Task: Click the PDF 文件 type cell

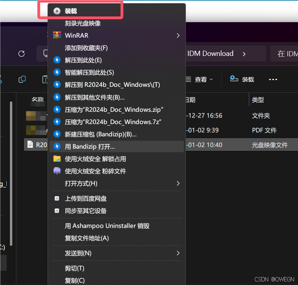Action: coord(264,130)
